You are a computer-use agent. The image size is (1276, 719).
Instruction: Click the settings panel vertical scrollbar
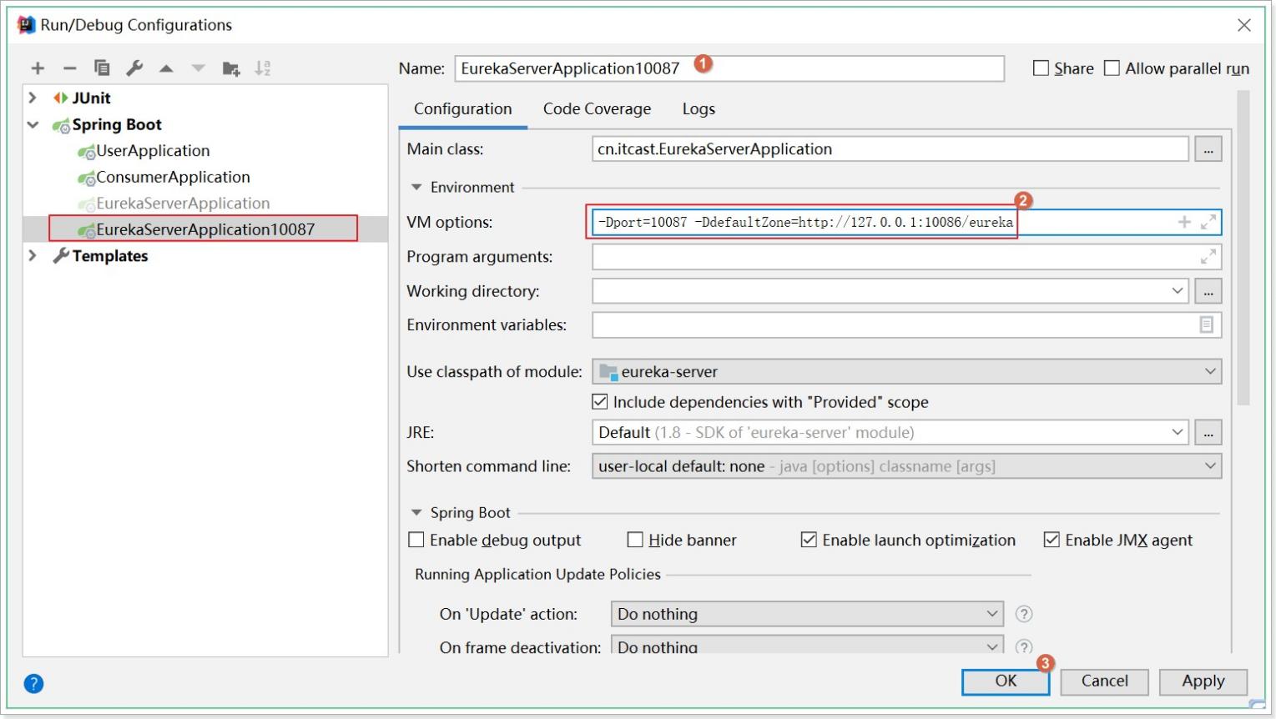pyautogui.click(x=1243, y=248)
